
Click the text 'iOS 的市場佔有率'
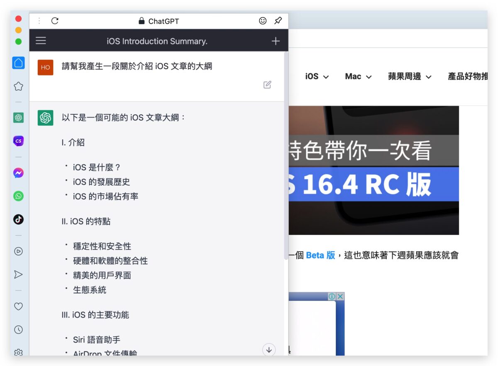point(106,196)
